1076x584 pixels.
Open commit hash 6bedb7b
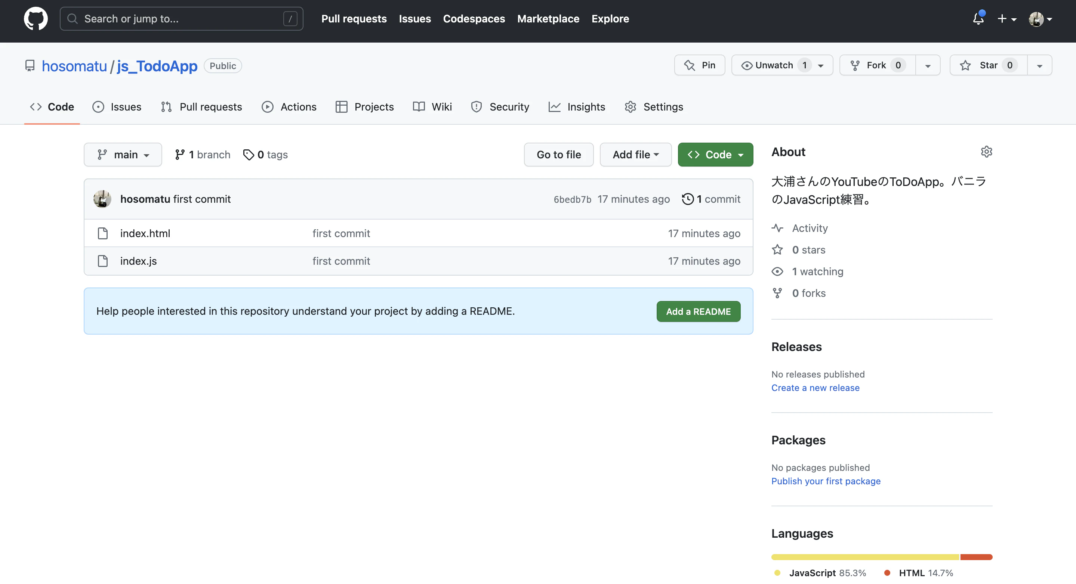pos(572,199)
